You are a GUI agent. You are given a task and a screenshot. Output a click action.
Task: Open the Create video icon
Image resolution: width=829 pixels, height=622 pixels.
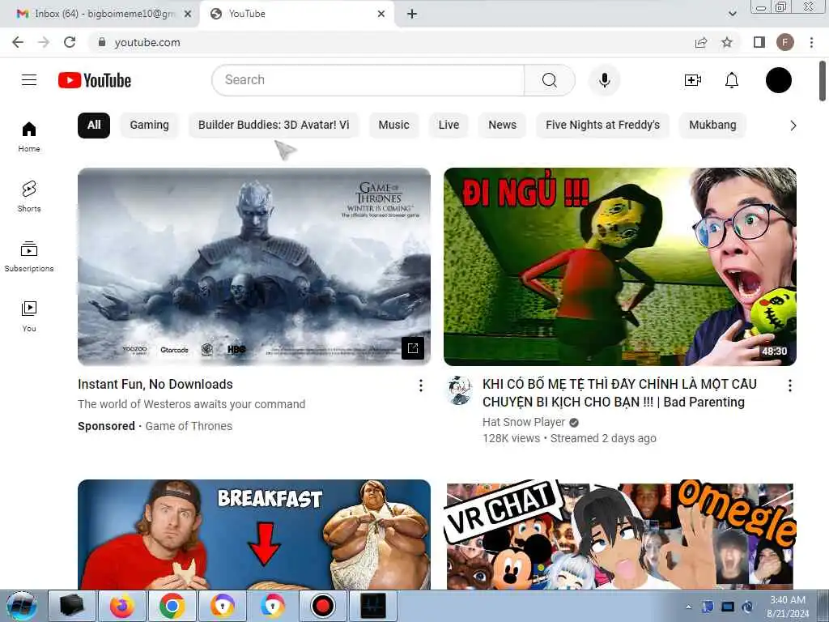click(x=693, y=80)
